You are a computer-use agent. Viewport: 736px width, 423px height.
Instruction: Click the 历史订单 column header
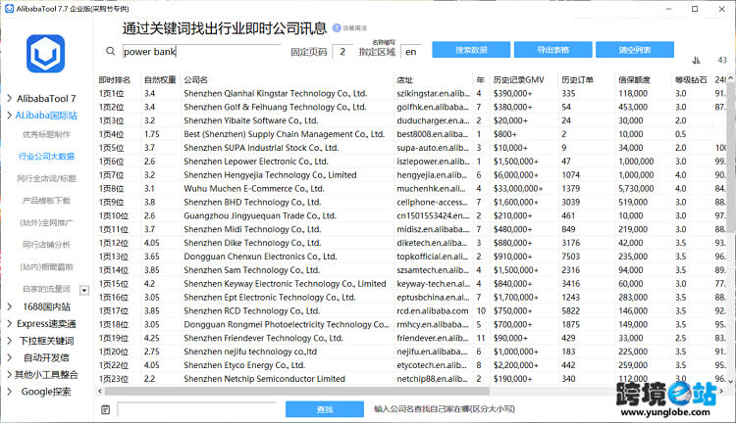point(577,80)
